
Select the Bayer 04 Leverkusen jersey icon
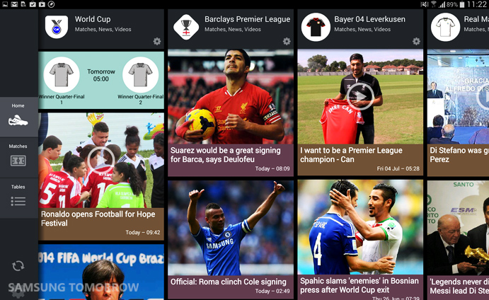[316, 27]
